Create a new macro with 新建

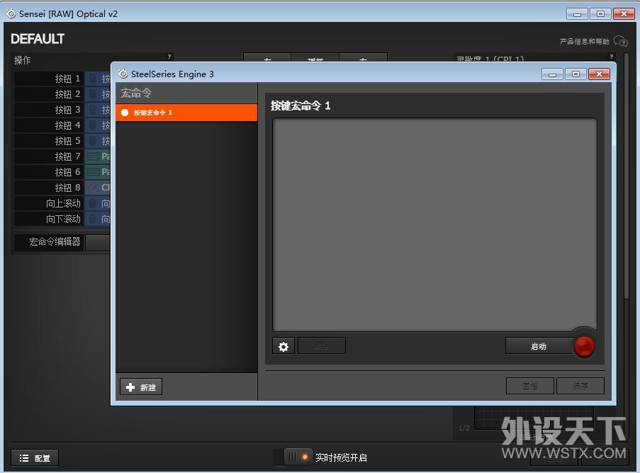click(141, 387)
